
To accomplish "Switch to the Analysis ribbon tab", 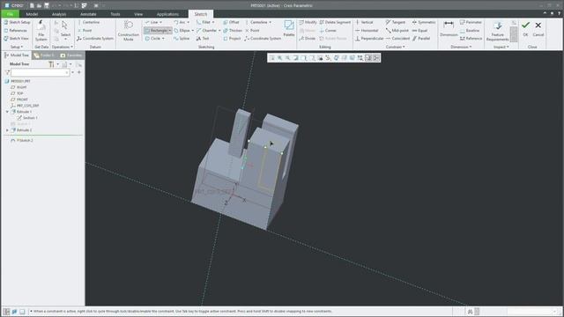I will pos(59,14).
